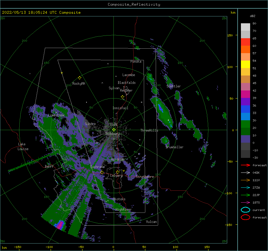The image size is (268, 251).
Task: Pick the cyan 27ZW arrow legend icon
Action: (245, 188)
